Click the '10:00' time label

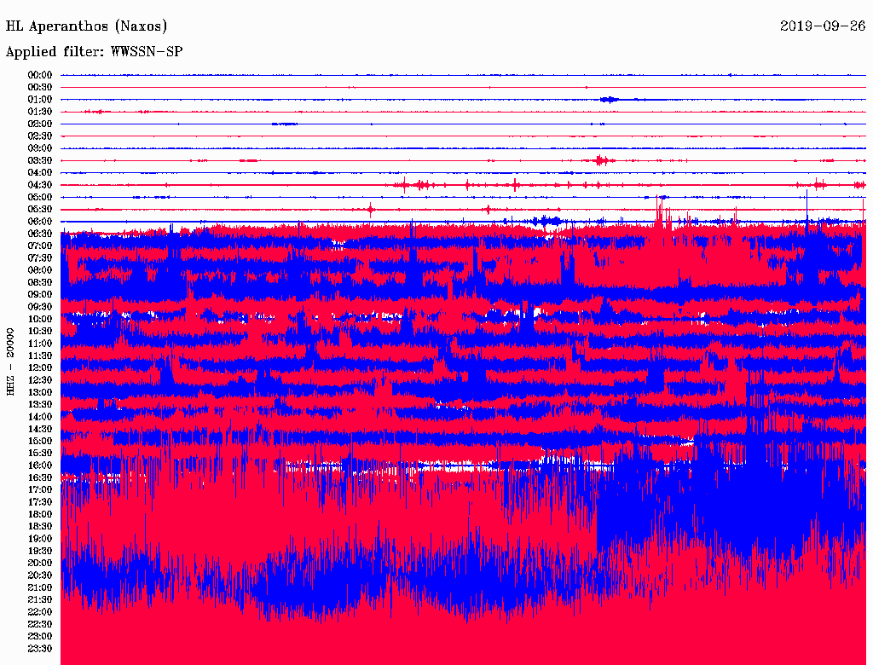pyautogui.click(x=40, y=319)
